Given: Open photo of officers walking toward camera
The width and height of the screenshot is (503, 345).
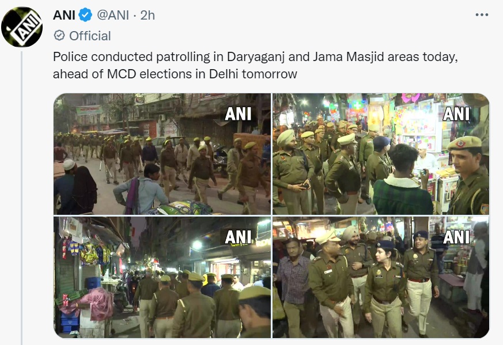Looking at the screenshot, I should 381,278.
